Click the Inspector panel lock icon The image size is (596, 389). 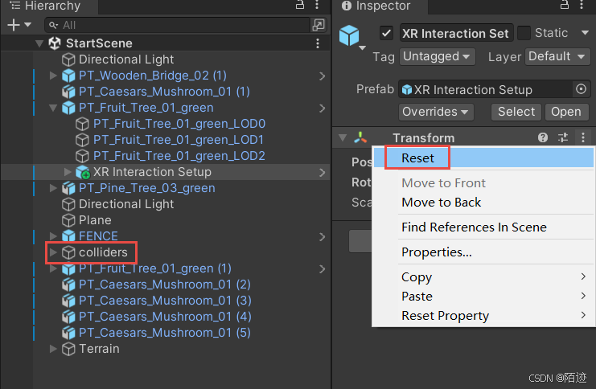click(565, 5)
